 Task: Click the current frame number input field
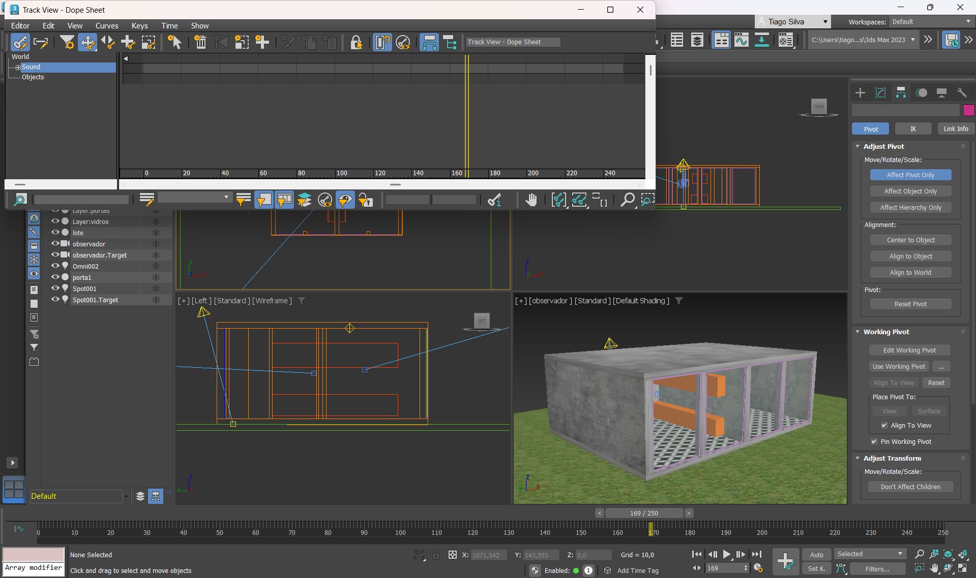723,568
